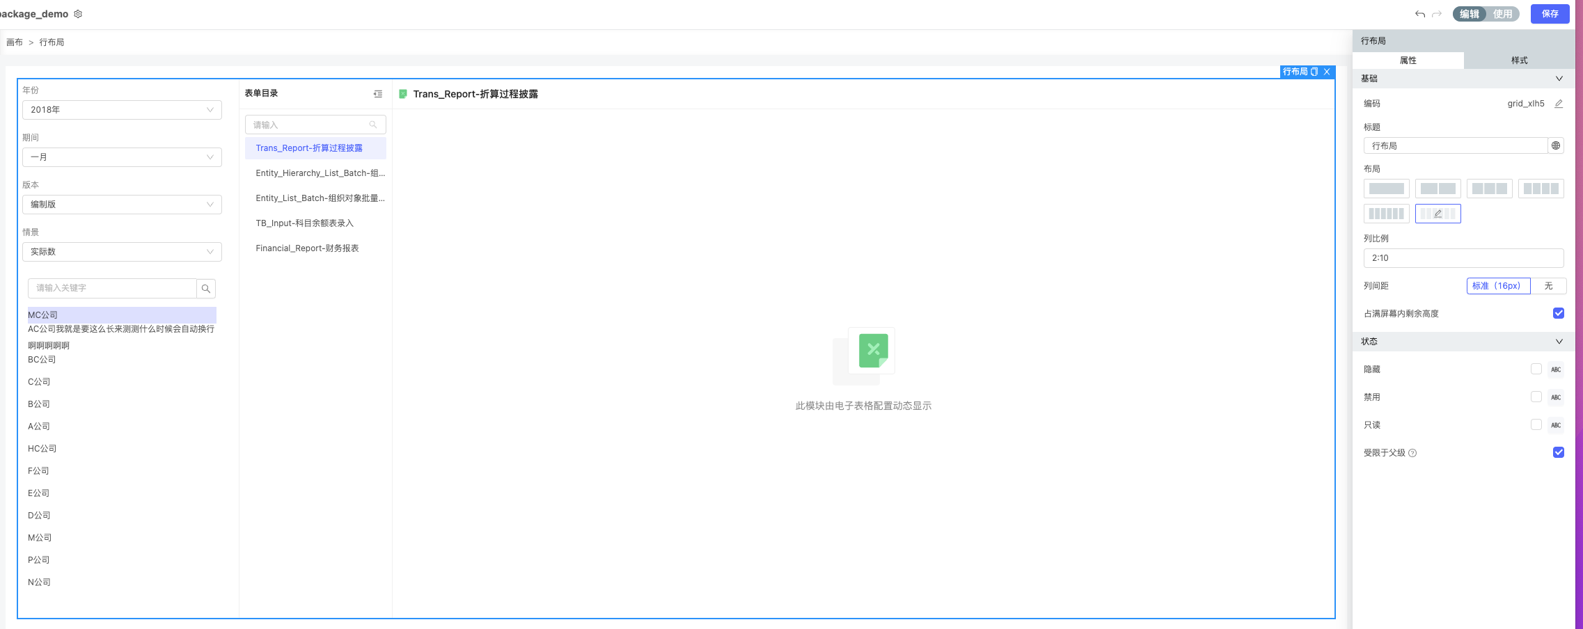The image size is (1583, 629).
Task: Open settings gear next to package_demo
Action: click(78, 14)
